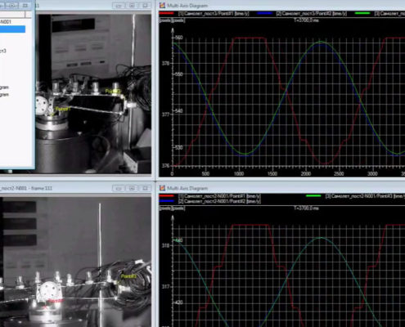Select the tree row ending in 'ост3'
Image resolution: width=405 pixels, height=327 pixels.
[x=3, y=51]
